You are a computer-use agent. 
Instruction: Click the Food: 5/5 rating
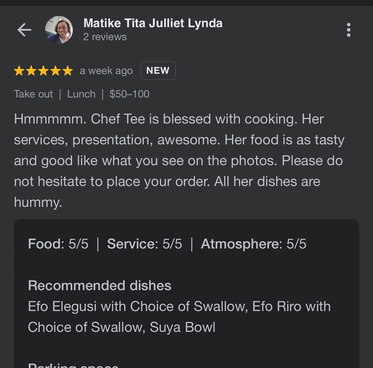point(58,244)
